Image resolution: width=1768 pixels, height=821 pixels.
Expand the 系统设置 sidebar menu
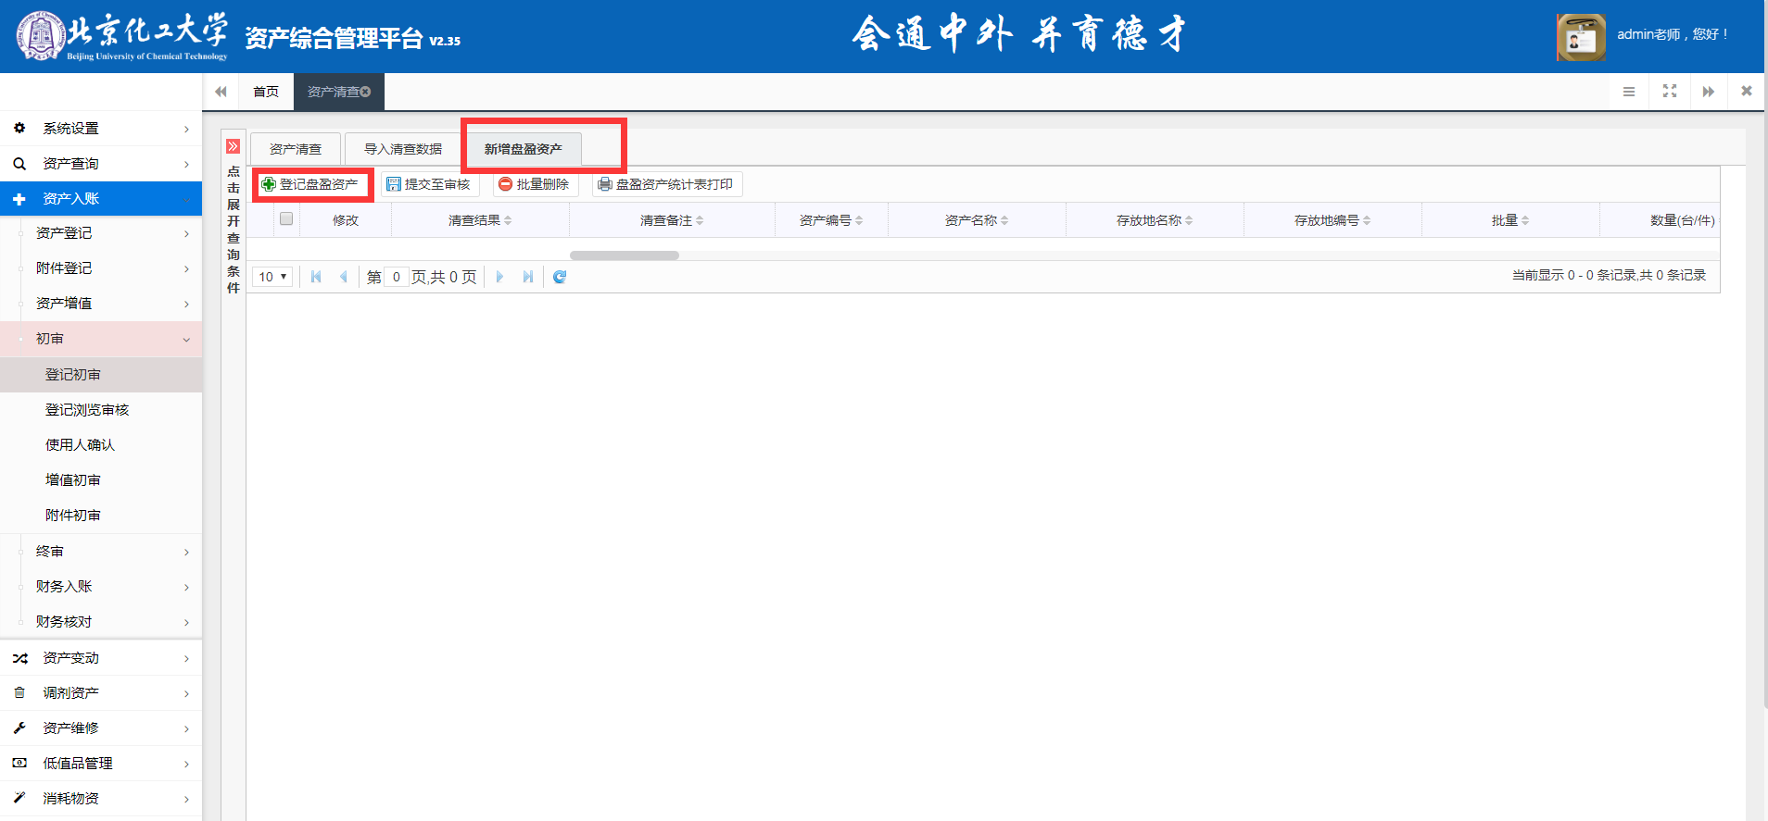coord(101,129)
